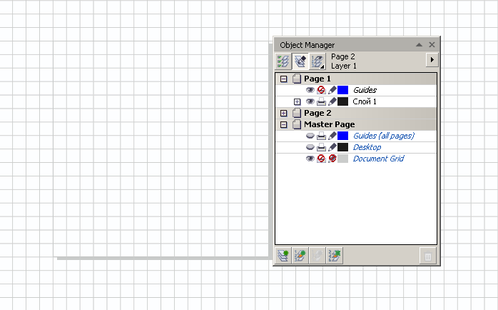Toggle editable pencil of Desktop layer
Image resolution: width=498 pixels, height=310 pixels.
(332, 147)
